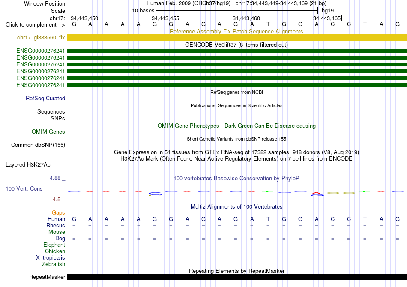Click position marker 34,443,465
407x287 pixels.
pos(327,18)
